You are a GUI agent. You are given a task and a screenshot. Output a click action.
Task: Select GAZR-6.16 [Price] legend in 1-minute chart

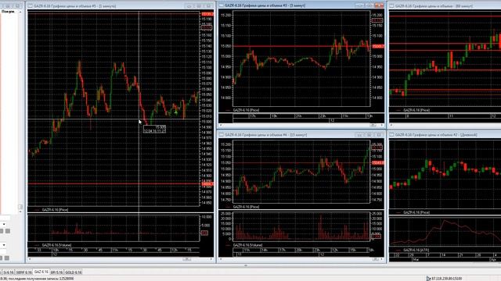tap(55, 210)
